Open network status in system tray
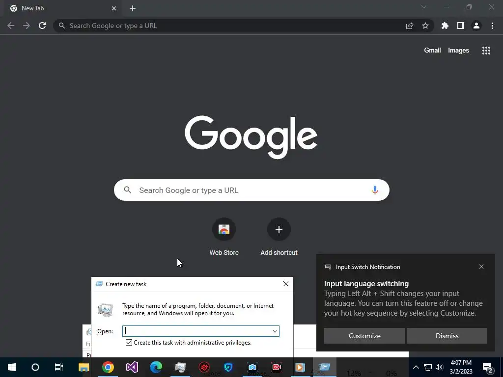Image resolution: width=503 pixels, height=377 pixels. point(428,367)
